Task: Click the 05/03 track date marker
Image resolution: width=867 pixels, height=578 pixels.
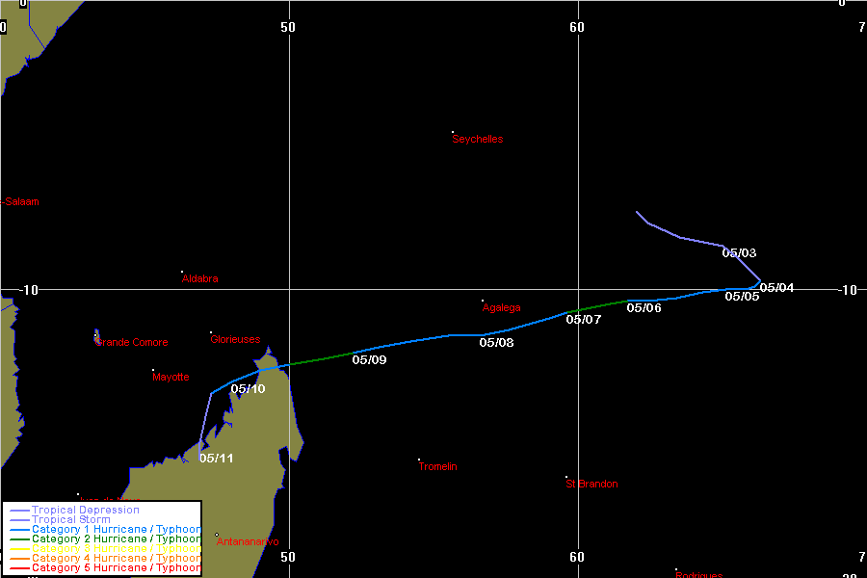Action: (739, 253)
